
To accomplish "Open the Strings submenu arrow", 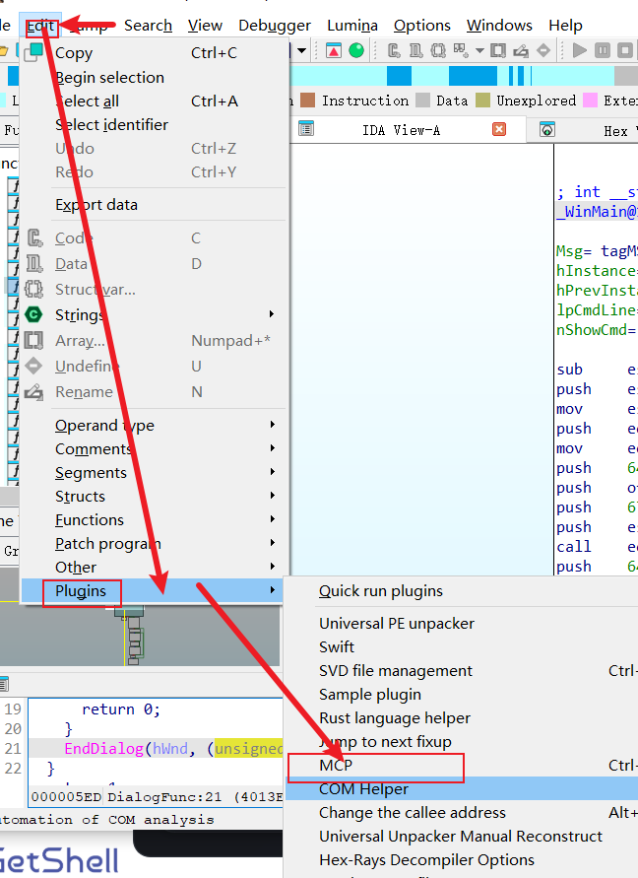I will [272, 315].
